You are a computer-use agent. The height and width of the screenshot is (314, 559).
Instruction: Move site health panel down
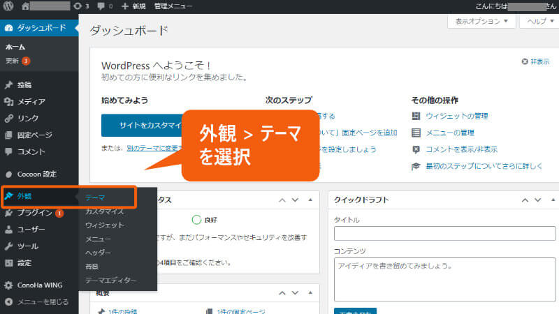tap(295, 200)
